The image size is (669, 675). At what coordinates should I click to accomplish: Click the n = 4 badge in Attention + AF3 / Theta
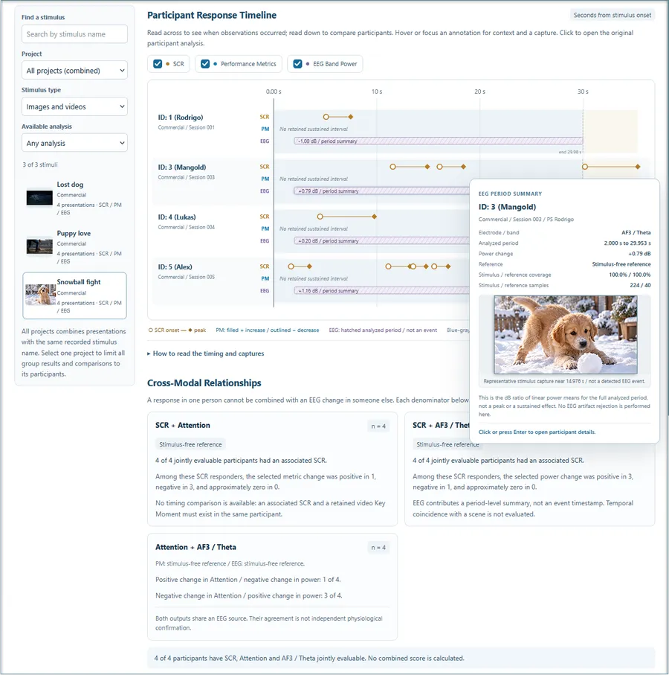click(x=378, y=548)
